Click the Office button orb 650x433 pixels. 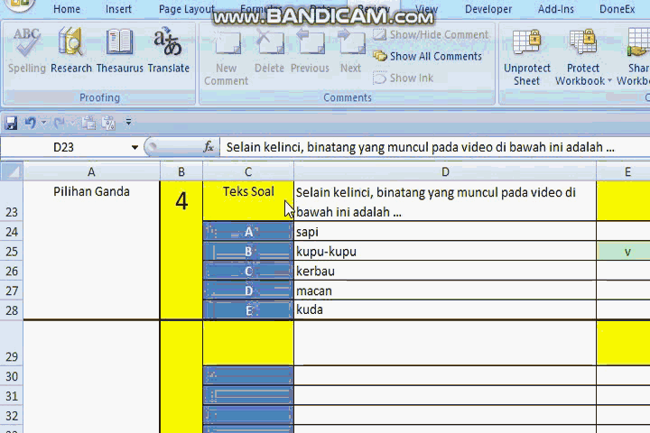pyautogui.click(x=19, y=5)
